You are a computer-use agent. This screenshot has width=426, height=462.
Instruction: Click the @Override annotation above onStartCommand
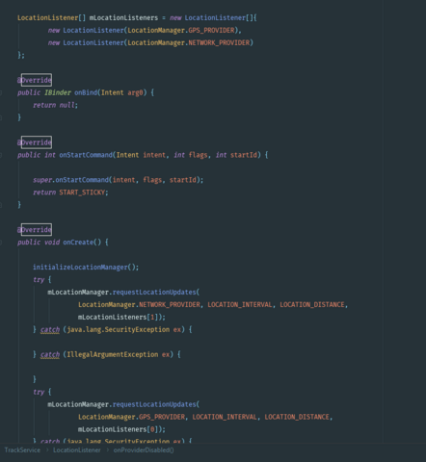tap(35, 142)
